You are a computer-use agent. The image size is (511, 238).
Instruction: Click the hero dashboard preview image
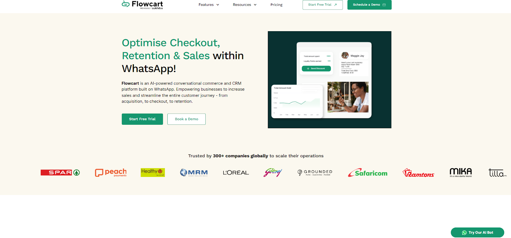pyautogui.click(x=330, y=80)
